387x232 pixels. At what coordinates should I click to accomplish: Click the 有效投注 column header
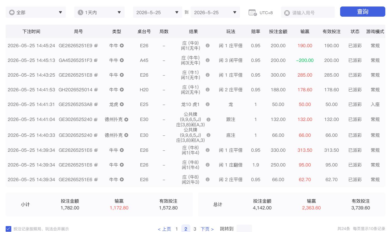[x=332, y=32]
